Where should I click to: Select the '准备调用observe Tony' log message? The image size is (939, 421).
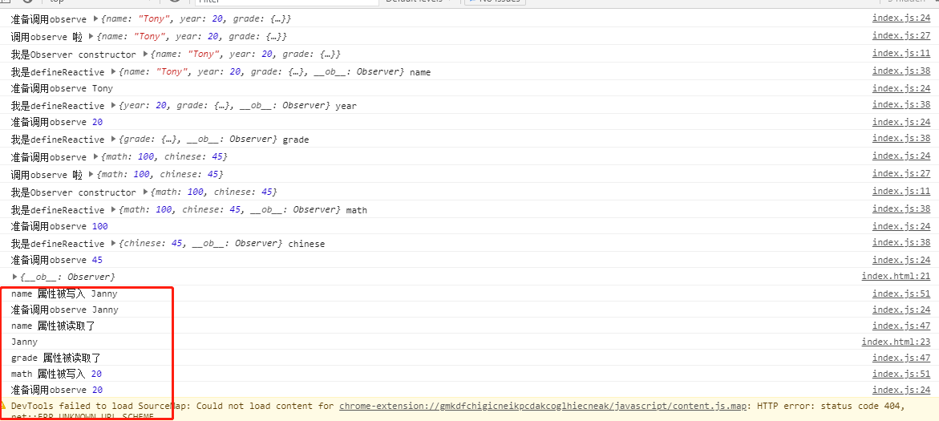(62, 89)
